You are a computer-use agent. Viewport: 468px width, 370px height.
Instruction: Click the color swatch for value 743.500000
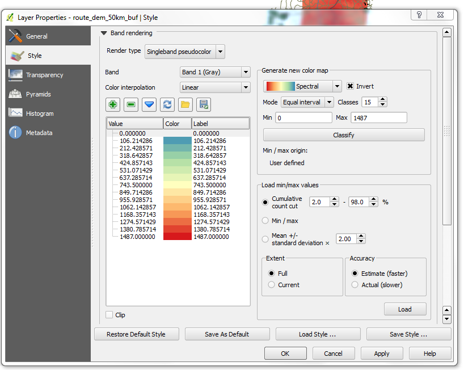pyautogui.click(x=178, y=185)
